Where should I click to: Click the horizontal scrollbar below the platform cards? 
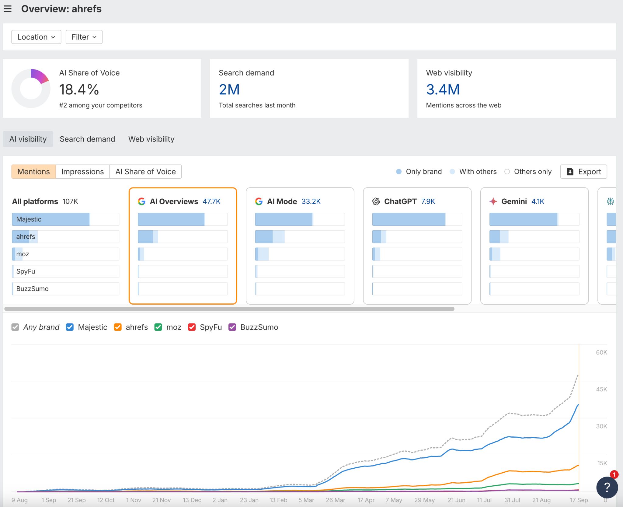coord(228,309)
